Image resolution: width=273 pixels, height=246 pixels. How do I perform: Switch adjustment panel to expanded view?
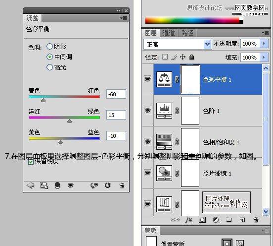(x=44, y=185)
